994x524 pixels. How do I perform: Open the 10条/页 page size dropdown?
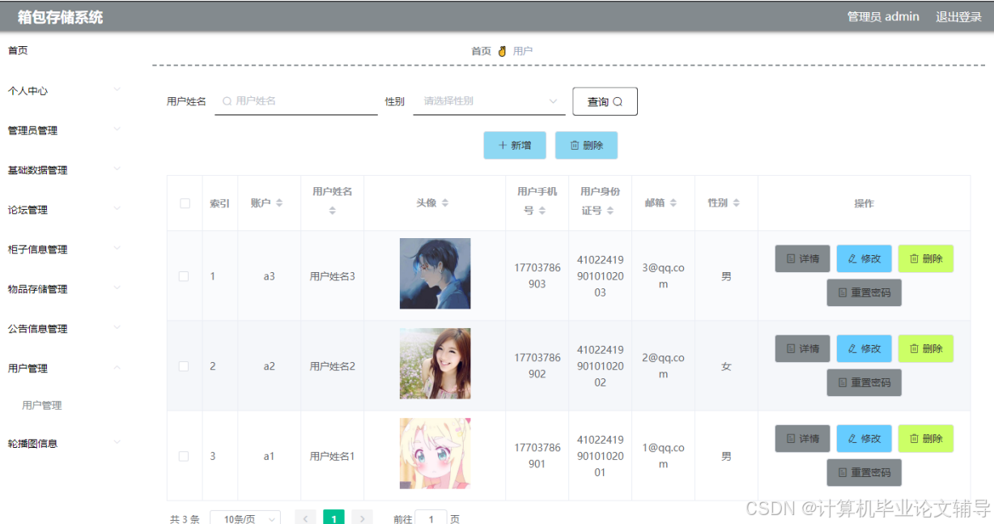[x=244, y=519]
